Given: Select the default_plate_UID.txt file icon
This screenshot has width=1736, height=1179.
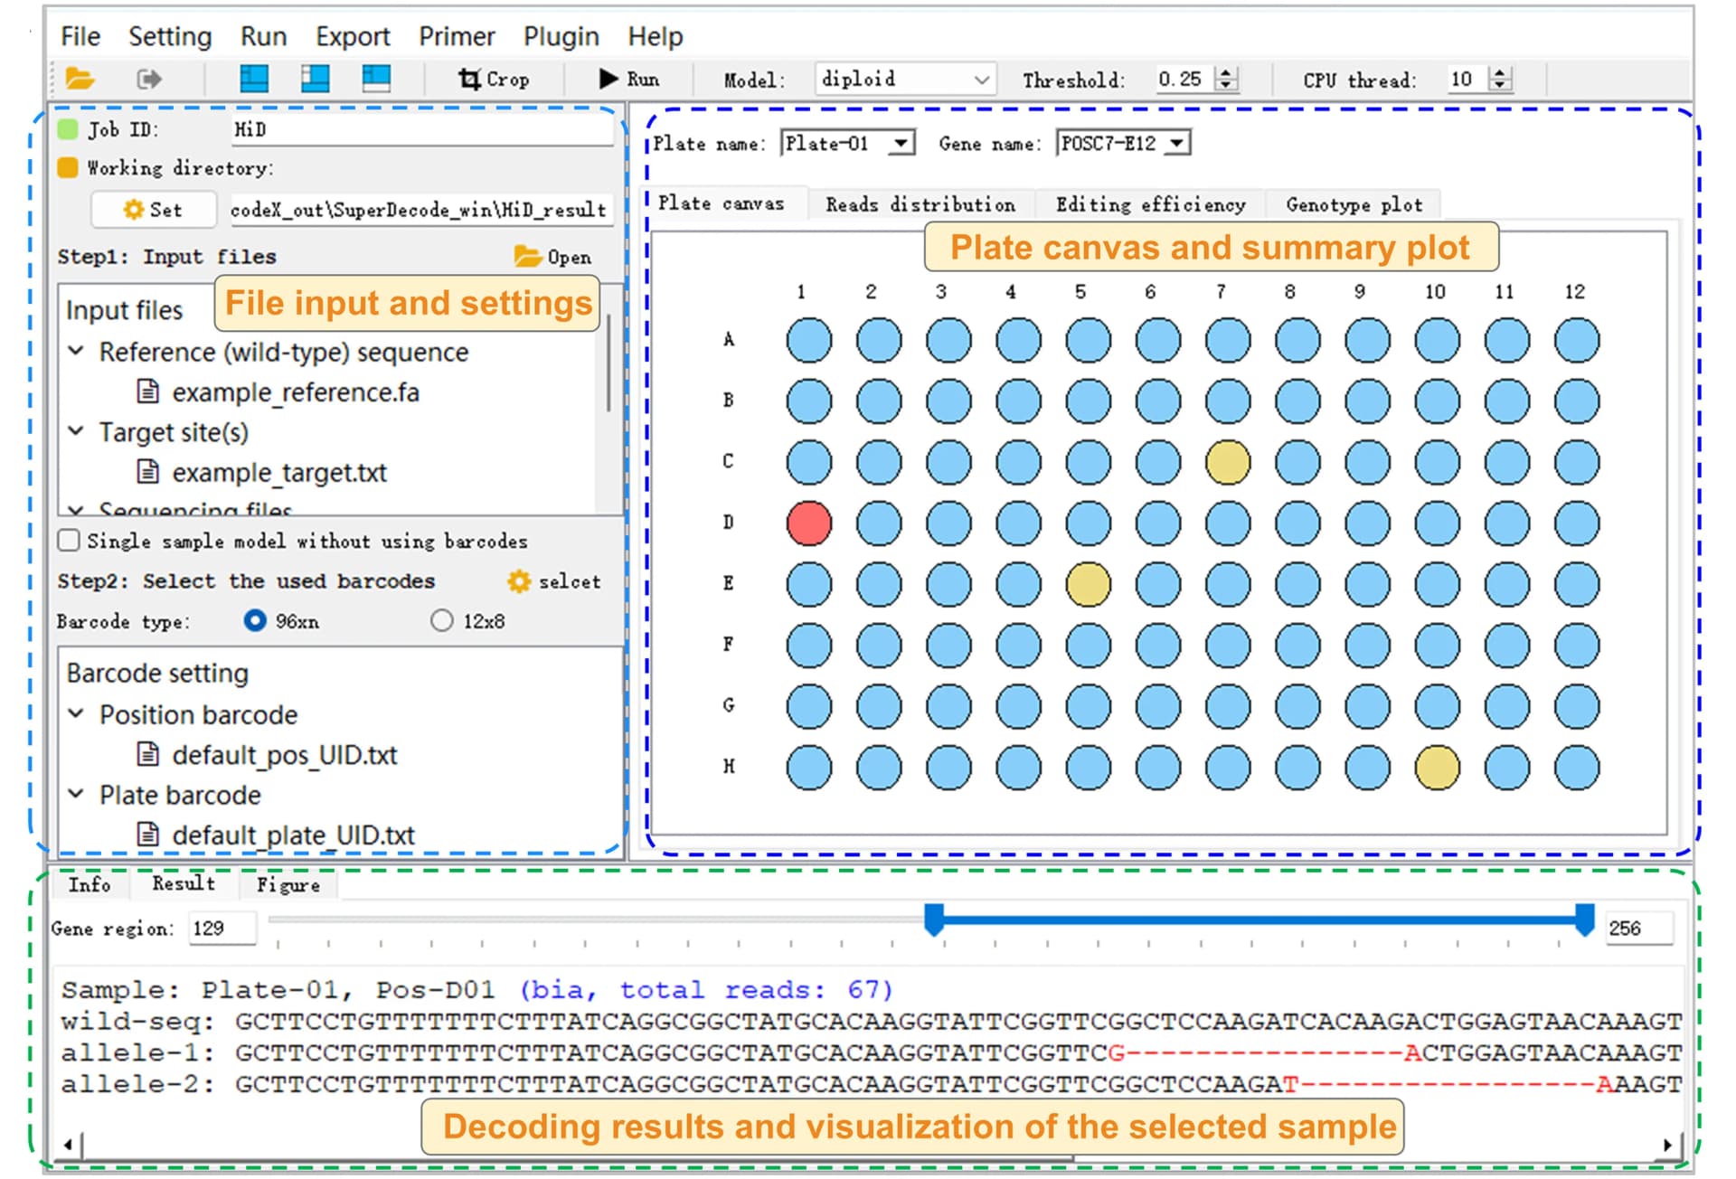Looking at the screenshot, I should click(x=147, y=834).
